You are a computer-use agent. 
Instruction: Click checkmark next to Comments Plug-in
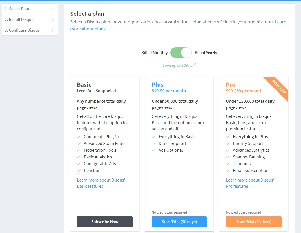[79, 137]
